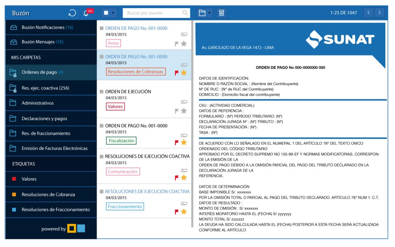Image resolution: width=395 pixels, height=247 pixels.
Task: Select the red Valores label swatch
Action: [14, 179]
